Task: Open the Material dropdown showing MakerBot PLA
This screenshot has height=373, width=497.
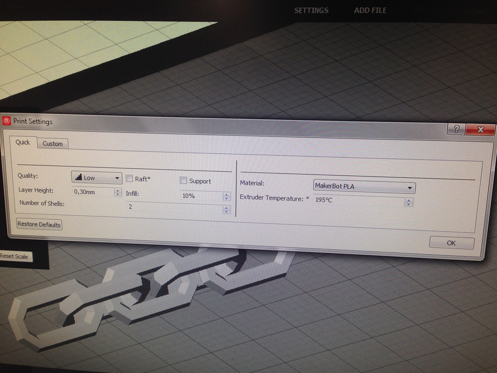Action: click(364, 187)
